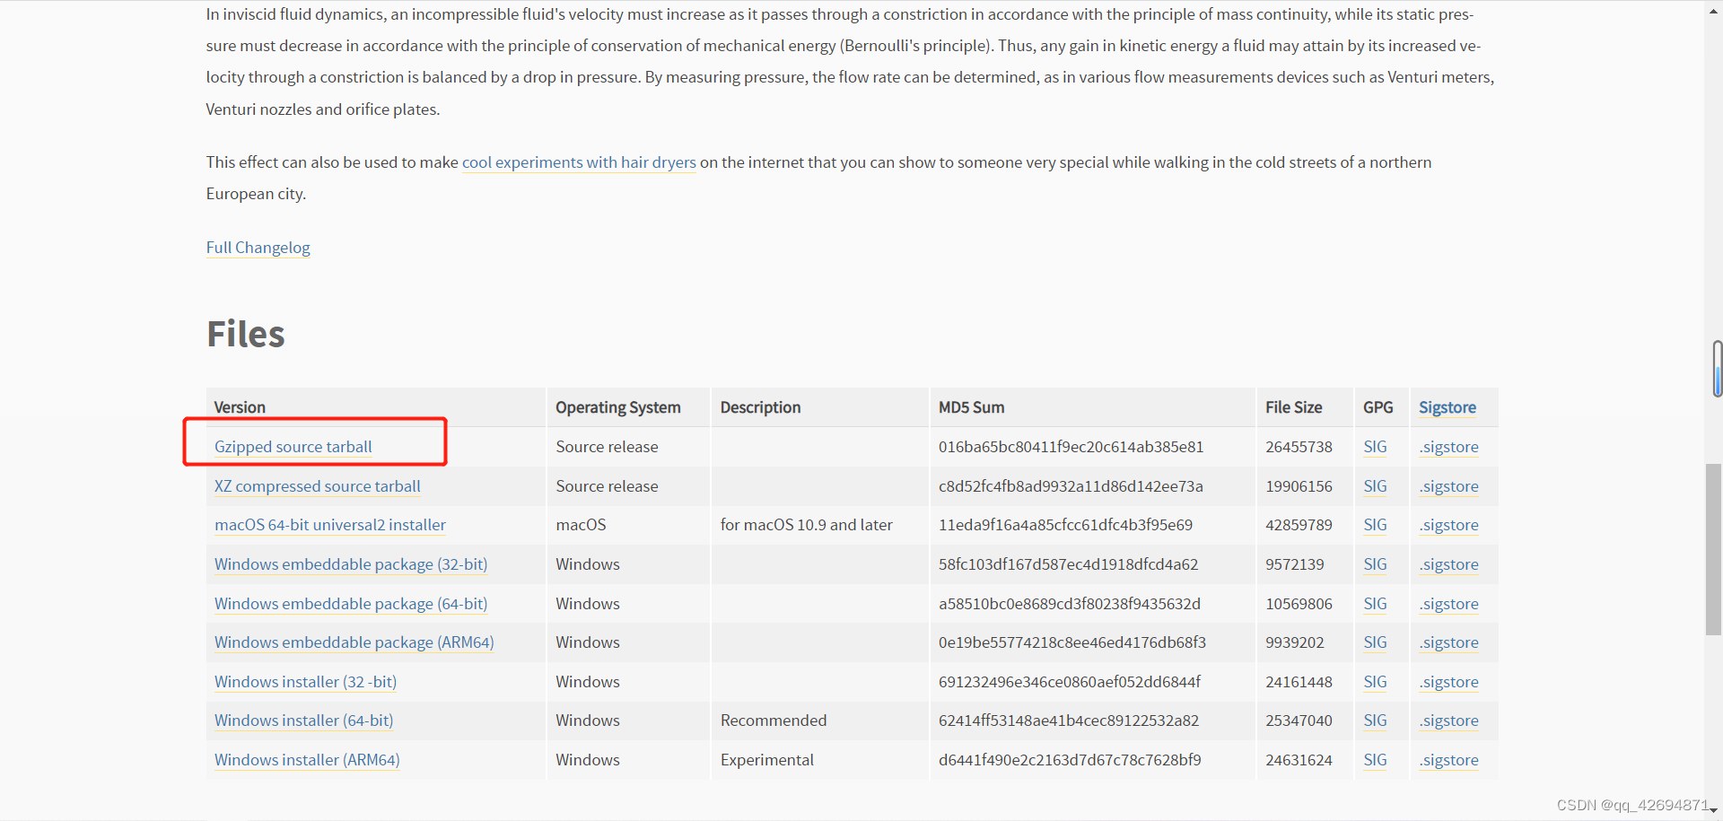The width and height of the screenshot is (1723, 821).
Task: Open the Sigstore column header link
Action: [x=1447, y=407]
